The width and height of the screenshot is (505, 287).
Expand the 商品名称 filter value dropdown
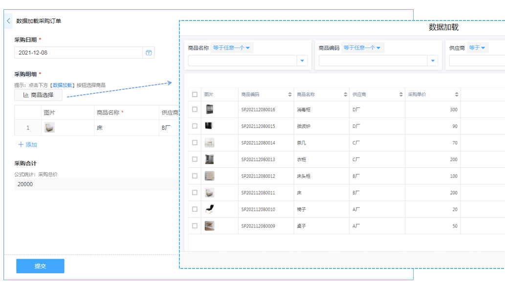click(302, 61)
